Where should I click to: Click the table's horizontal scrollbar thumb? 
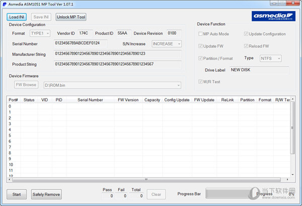coord(146,179)
